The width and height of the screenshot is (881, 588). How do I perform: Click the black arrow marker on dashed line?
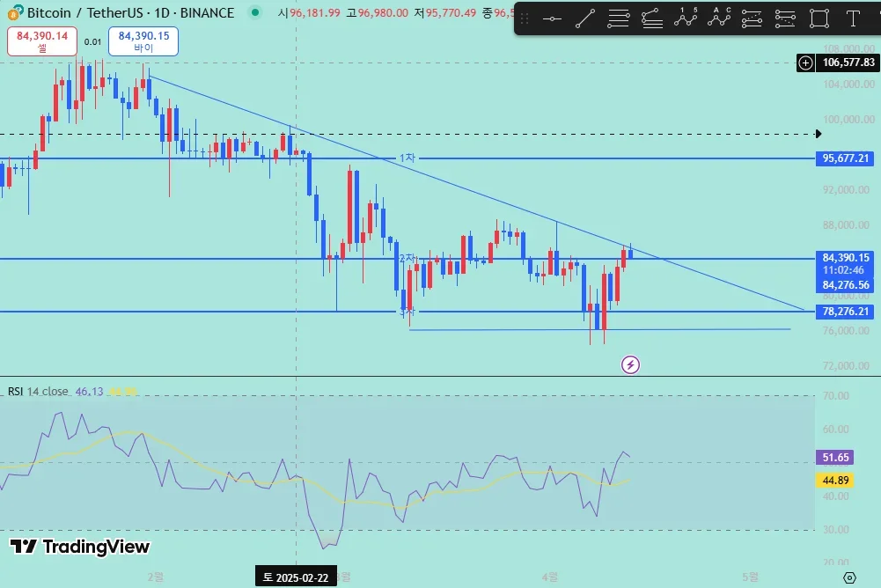pos(819,134)
